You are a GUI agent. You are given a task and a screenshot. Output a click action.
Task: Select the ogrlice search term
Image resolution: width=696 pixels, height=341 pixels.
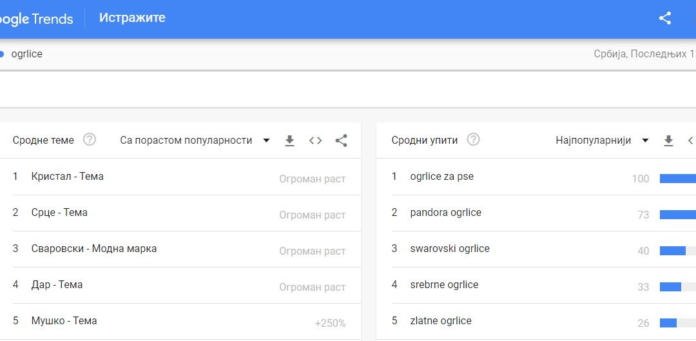[x=26, y=54]
